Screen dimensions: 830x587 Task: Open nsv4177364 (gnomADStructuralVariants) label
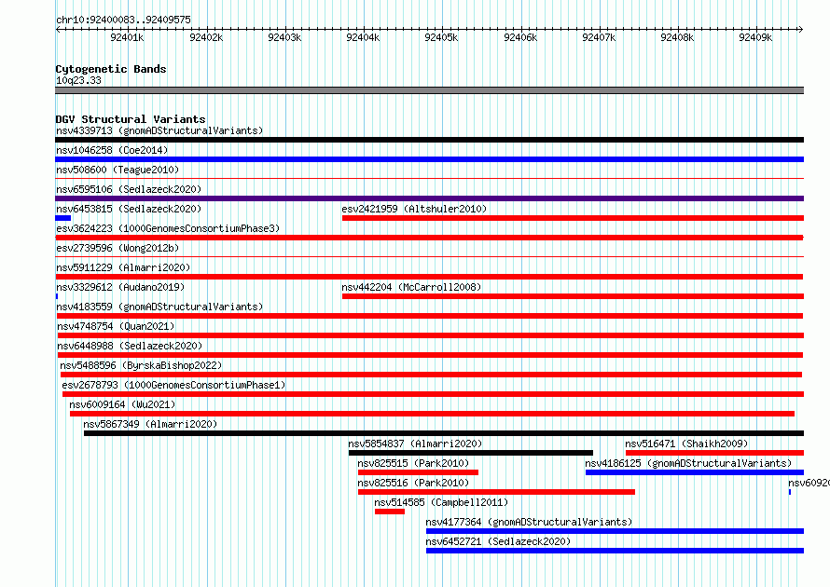(x=529, y=522)
